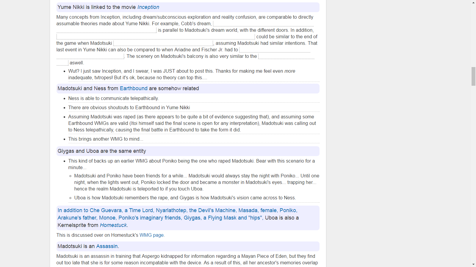
Task: Open the Poniko link in Uboa heading
Action: tap(288, 210)
